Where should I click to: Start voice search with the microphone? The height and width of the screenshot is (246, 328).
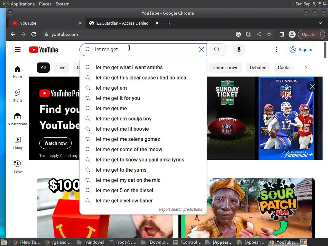pos(239,50)
